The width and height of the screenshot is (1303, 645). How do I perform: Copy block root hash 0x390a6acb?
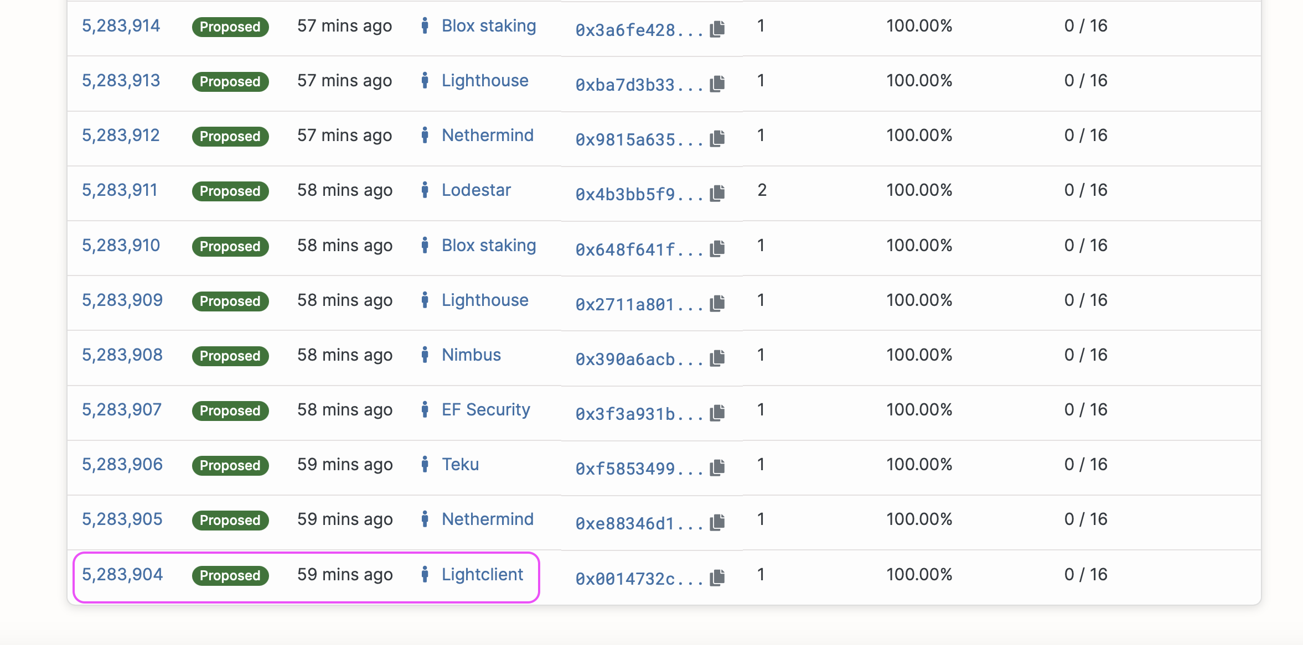coord(717,358)
